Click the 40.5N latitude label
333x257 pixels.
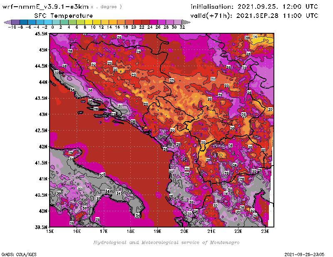(x=41, y=195)
